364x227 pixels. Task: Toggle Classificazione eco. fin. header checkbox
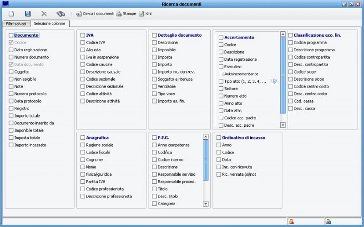pyautogui.click(x=290, y=35)
